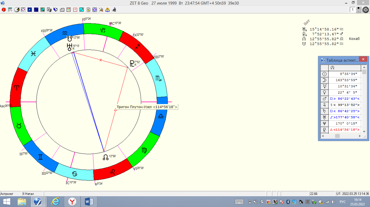The width and height of the screenshot is (370, 207).
Task: Click the purple circular chart toolbar icon
Action: [95, 10]
